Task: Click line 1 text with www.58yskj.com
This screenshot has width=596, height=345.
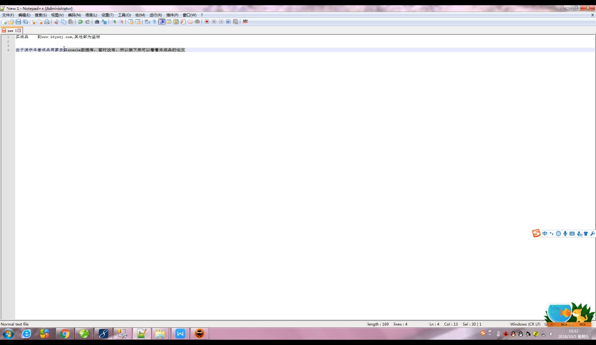Action: point(58,37)
